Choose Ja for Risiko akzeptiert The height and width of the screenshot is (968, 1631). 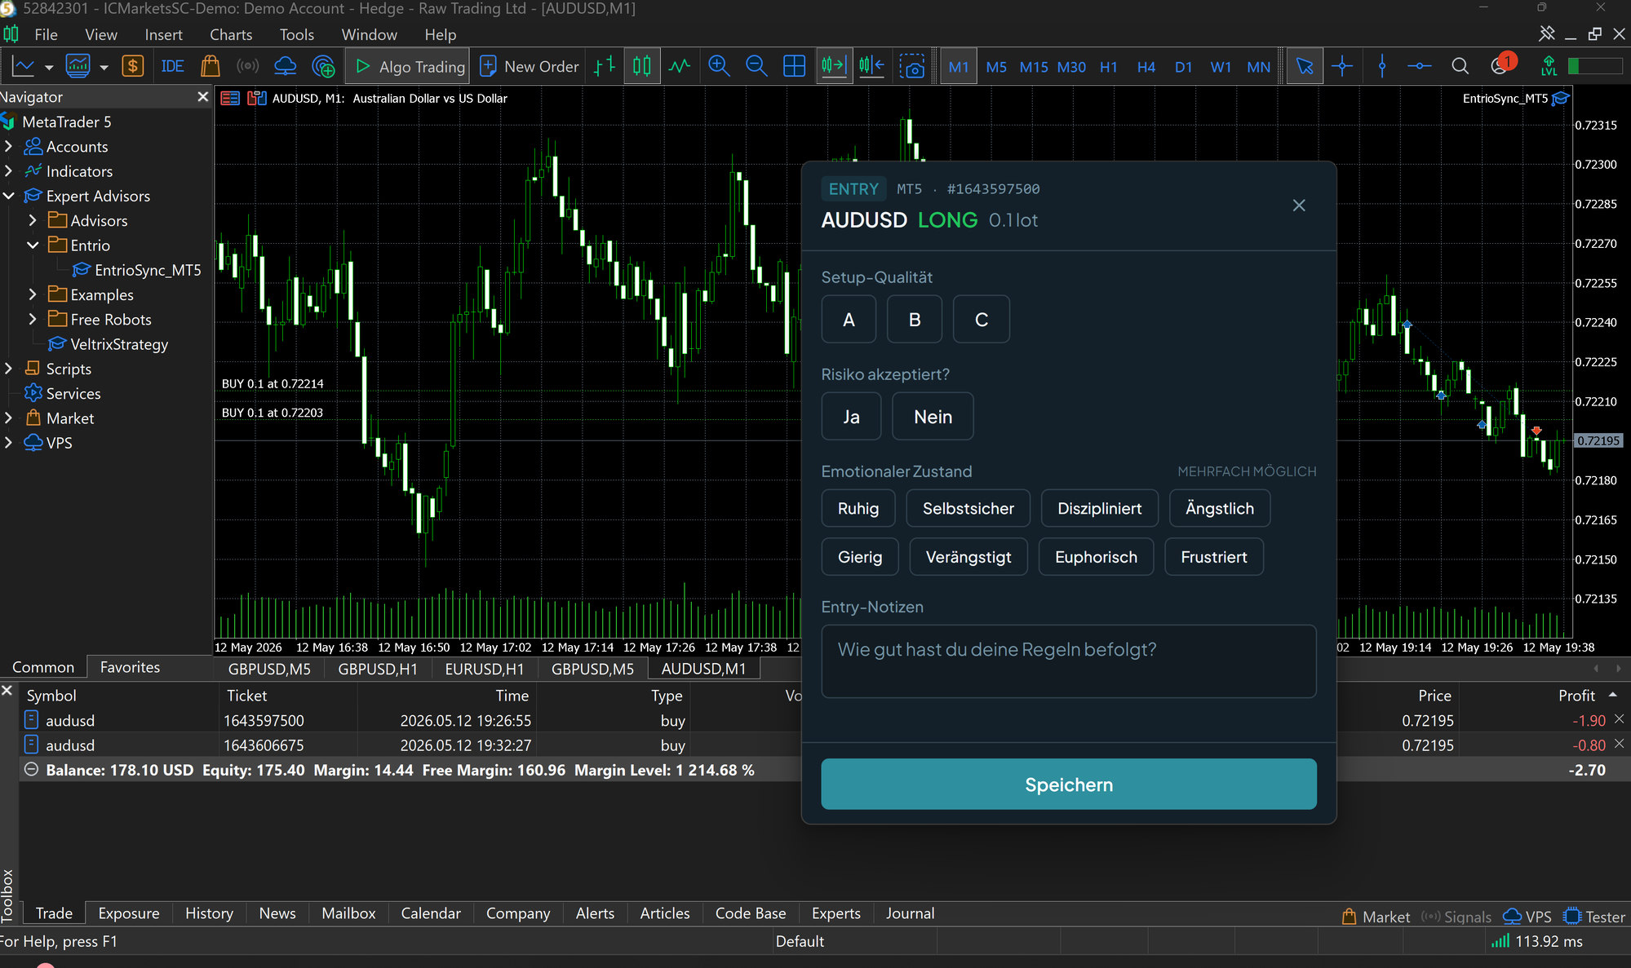[851, 417]
